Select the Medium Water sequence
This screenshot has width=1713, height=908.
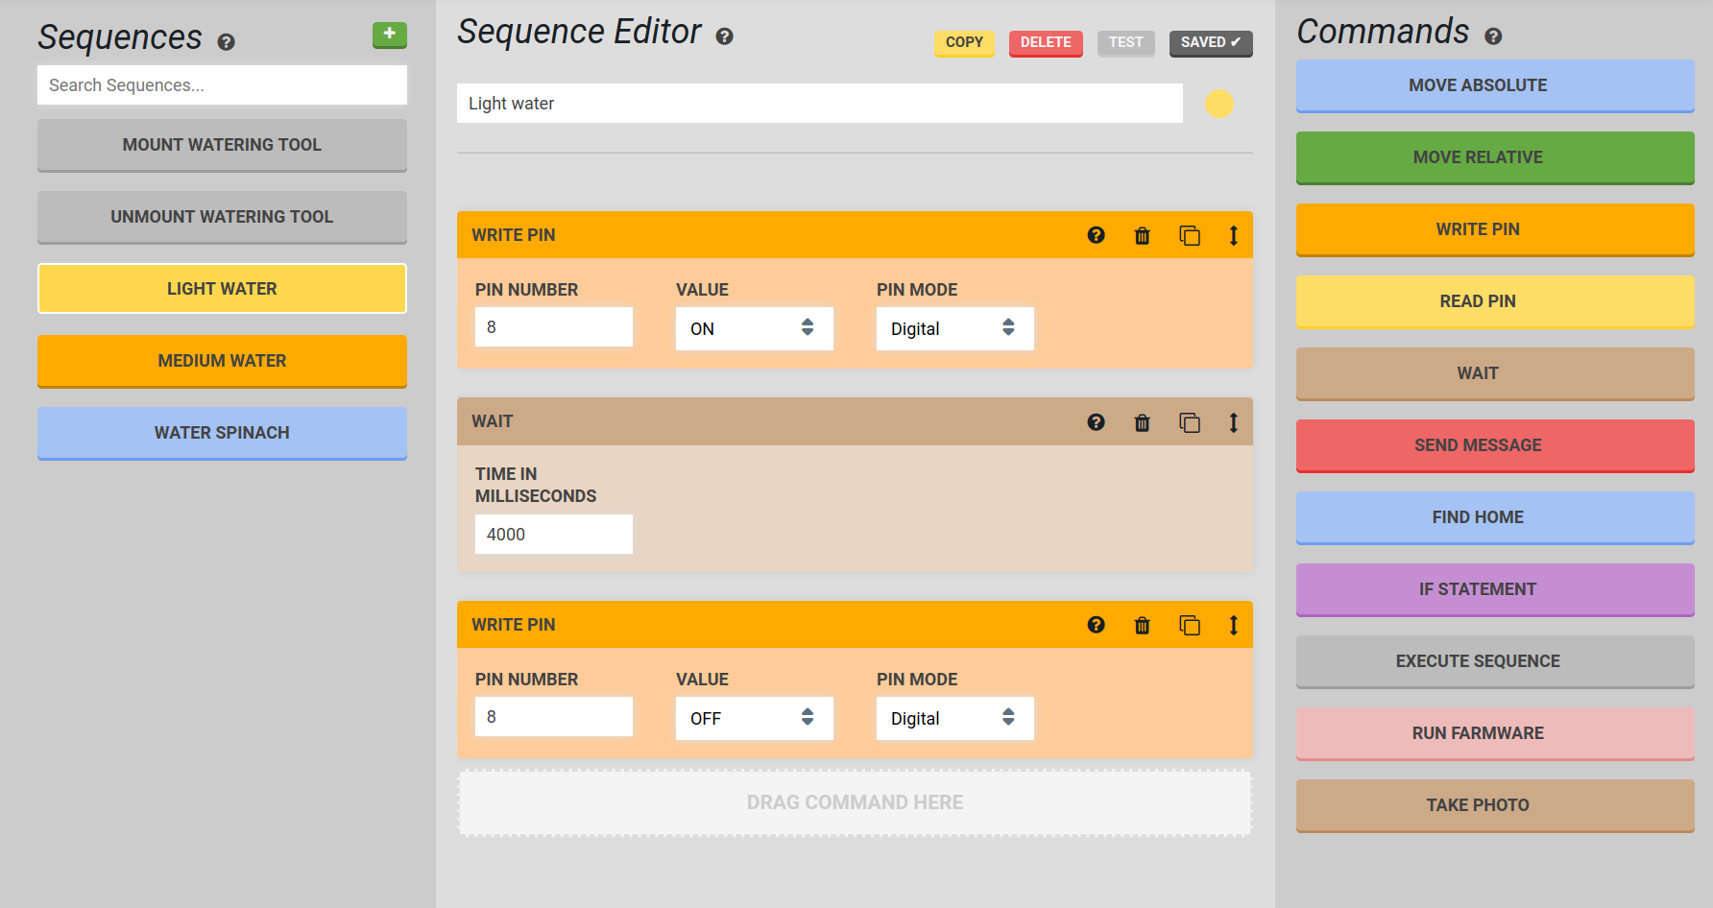coord(222,361)
